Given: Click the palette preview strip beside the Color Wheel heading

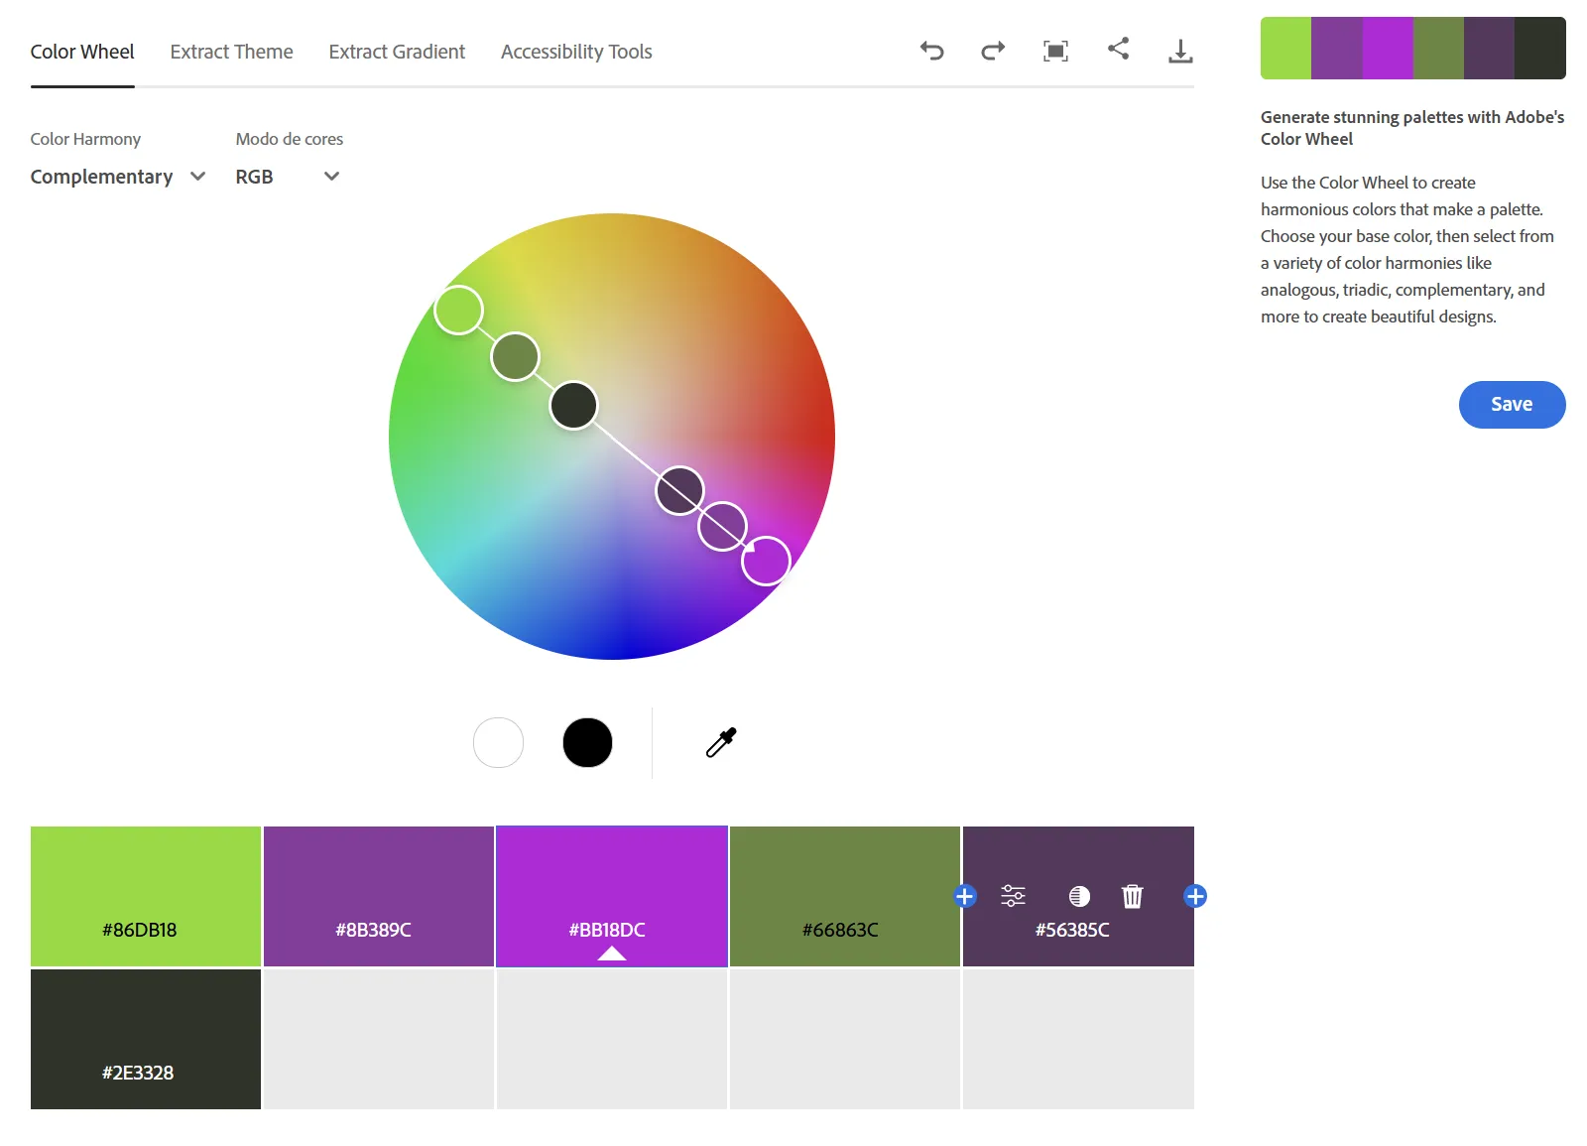Looking at the screenshot, I should [1412, 48].
